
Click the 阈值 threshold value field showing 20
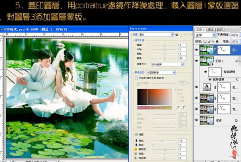pos(183,58)
